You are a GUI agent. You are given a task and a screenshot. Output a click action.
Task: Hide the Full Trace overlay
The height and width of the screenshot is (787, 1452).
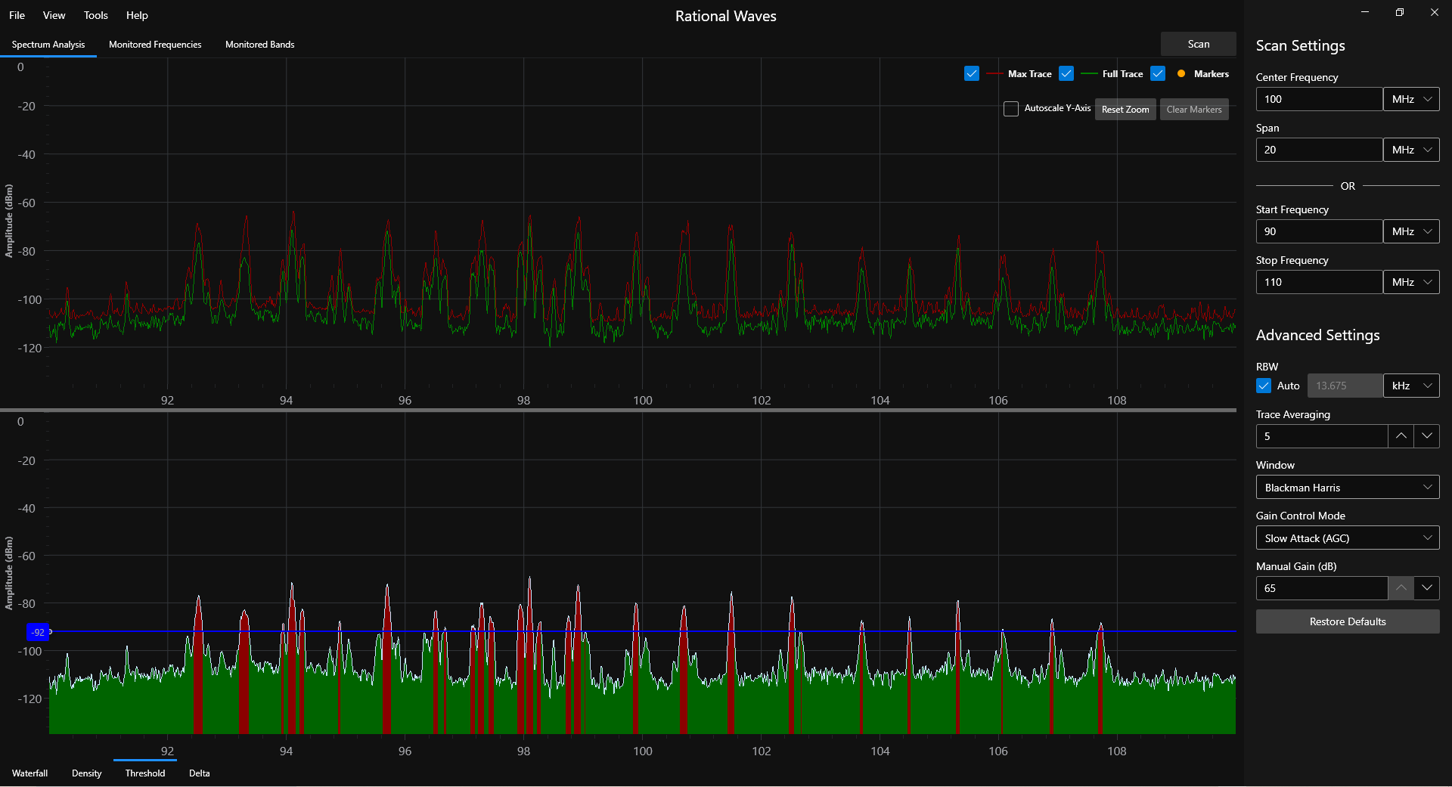pyautogui.click(x=1066, y=73)
